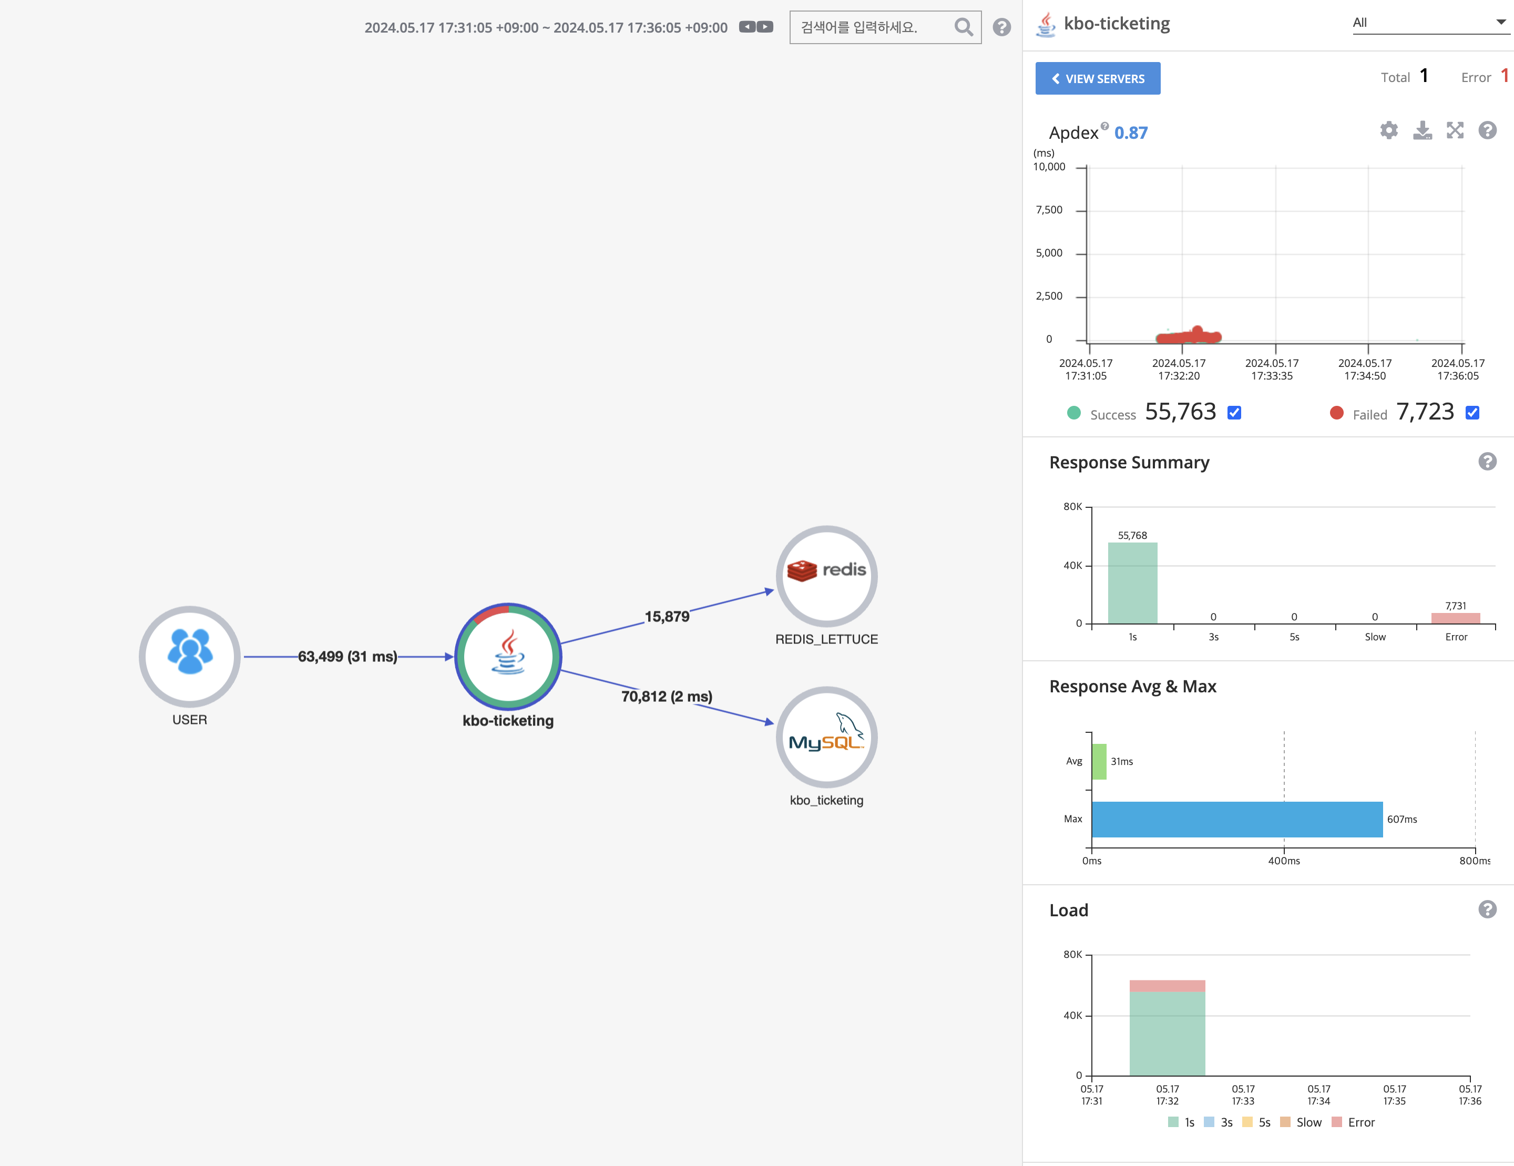Click the 1s bar in Response Summary

click(1132, 583)
